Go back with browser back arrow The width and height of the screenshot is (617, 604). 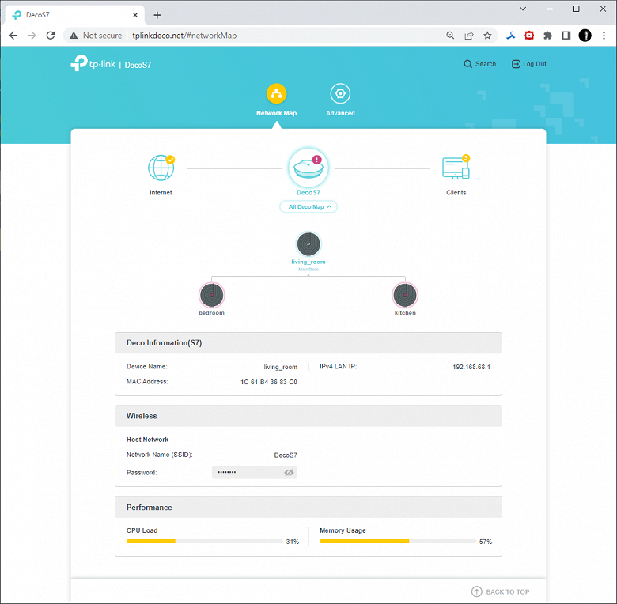[13, 36]
